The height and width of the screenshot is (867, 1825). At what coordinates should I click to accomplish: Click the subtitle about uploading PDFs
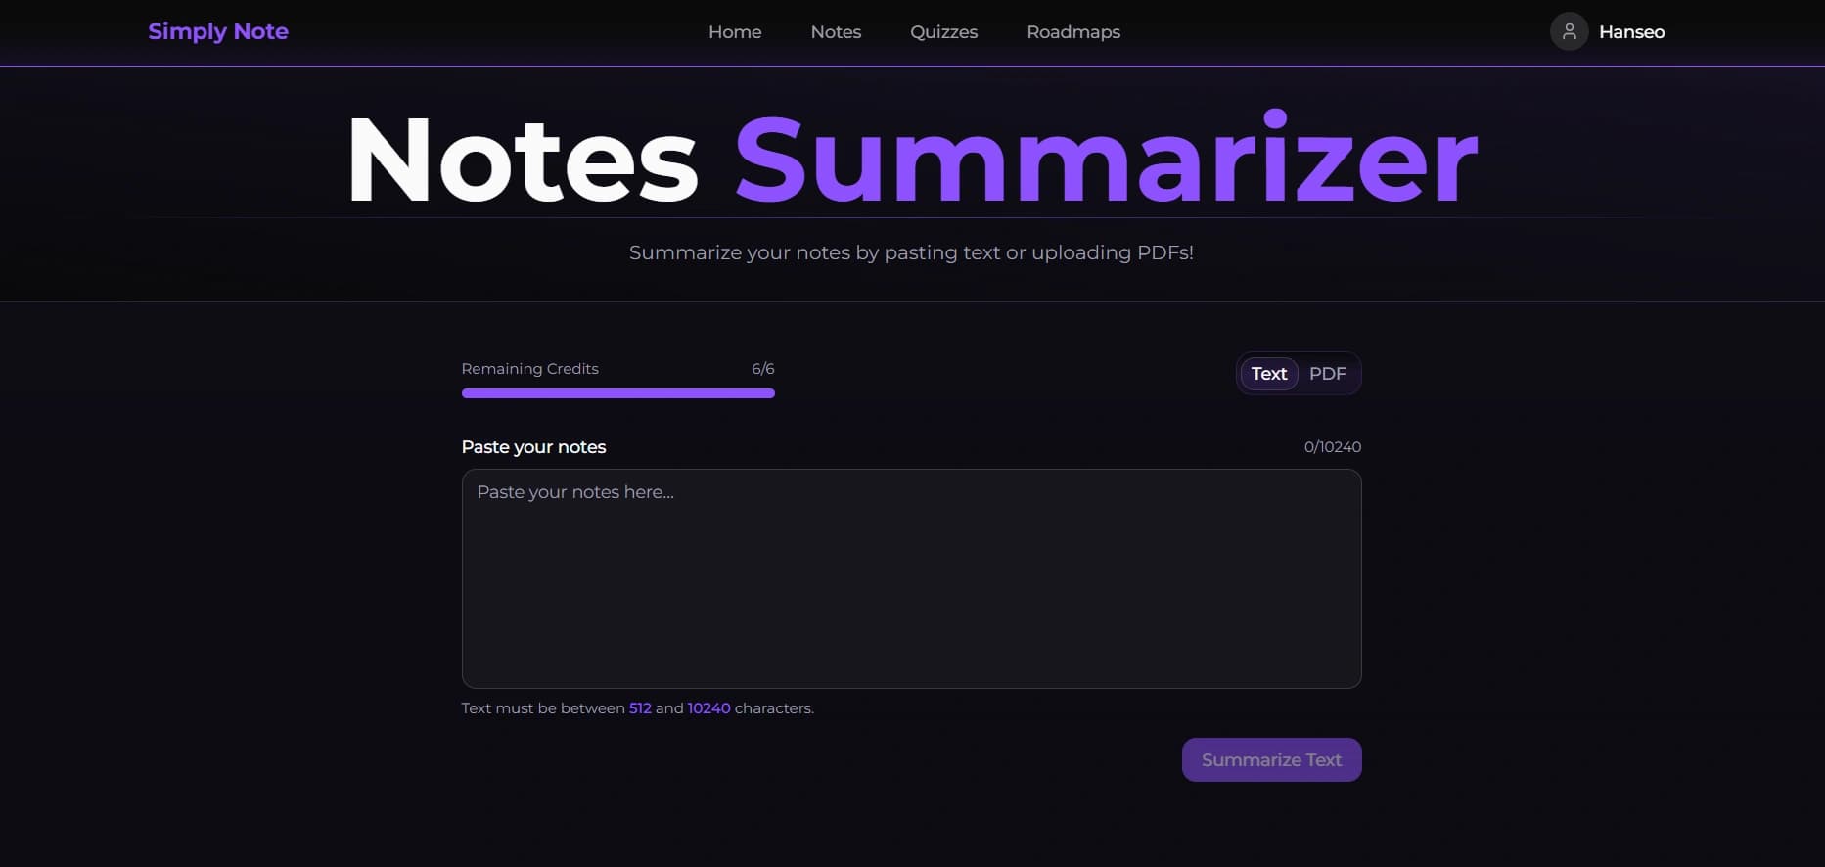[x=911, y=252]
